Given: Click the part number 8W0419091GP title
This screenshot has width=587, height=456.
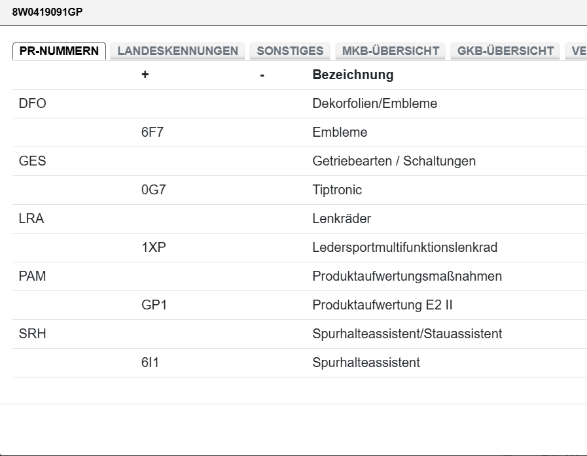Looking at the screenshot, I should tap(48, 12).
